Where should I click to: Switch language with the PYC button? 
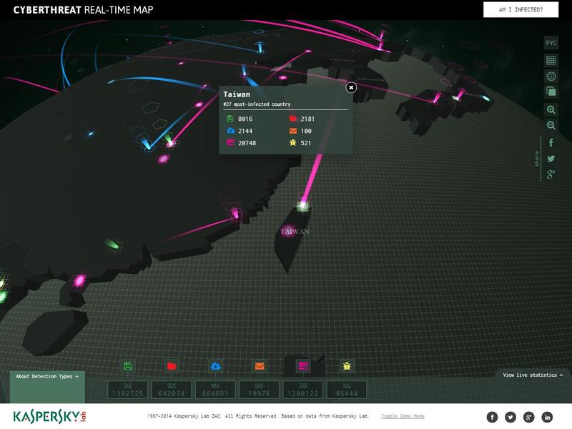[551, 43]
